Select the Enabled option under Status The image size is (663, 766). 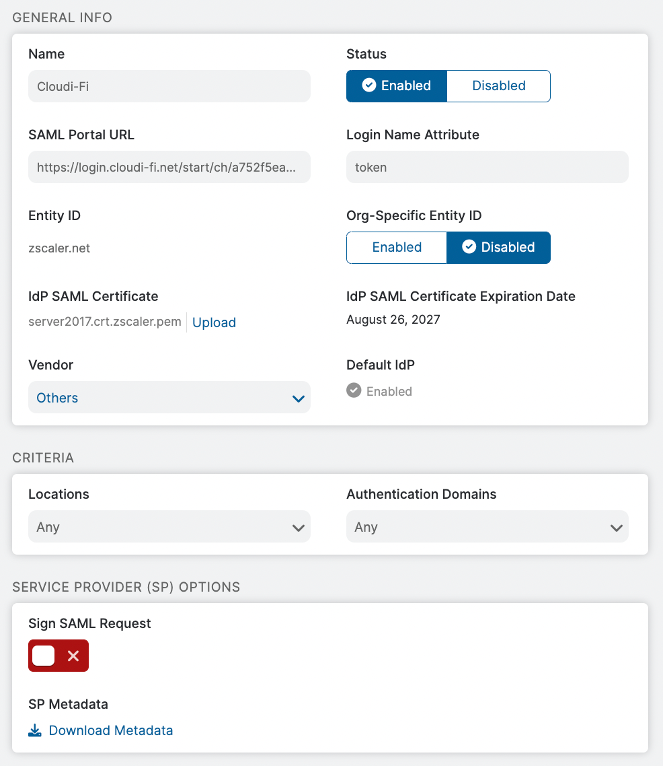click(x=397, y=86)
